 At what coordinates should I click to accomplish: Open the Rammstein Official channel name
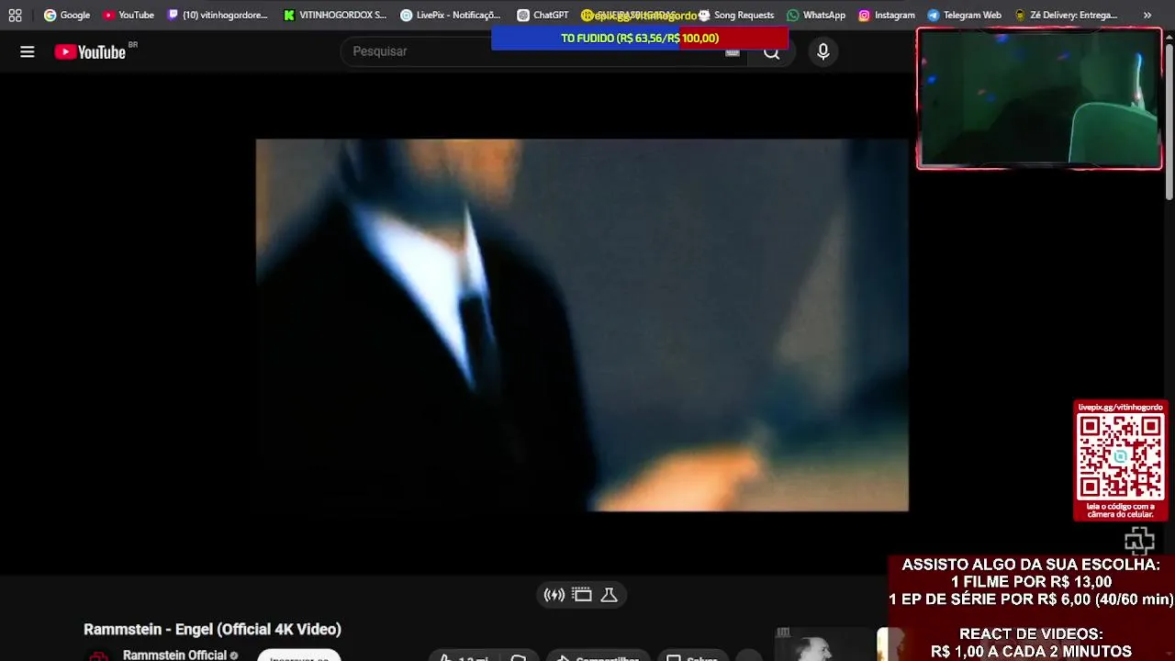coord(174,655)
